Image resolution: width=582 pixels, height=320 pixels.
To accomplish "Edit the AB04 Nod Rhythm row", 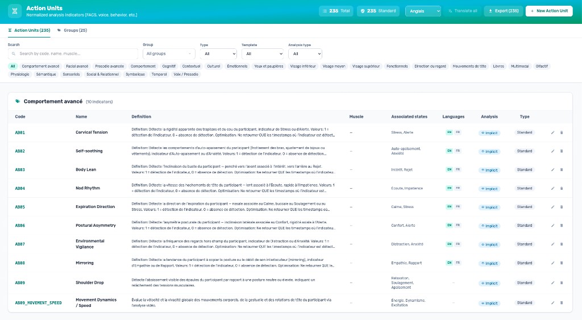I will 552,188.
